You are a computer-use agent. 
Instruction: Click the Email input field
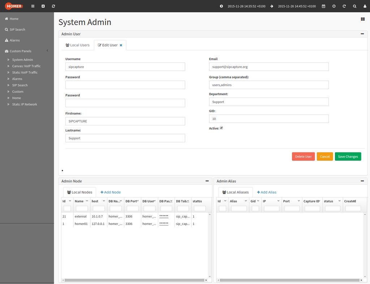coord(269,67)
